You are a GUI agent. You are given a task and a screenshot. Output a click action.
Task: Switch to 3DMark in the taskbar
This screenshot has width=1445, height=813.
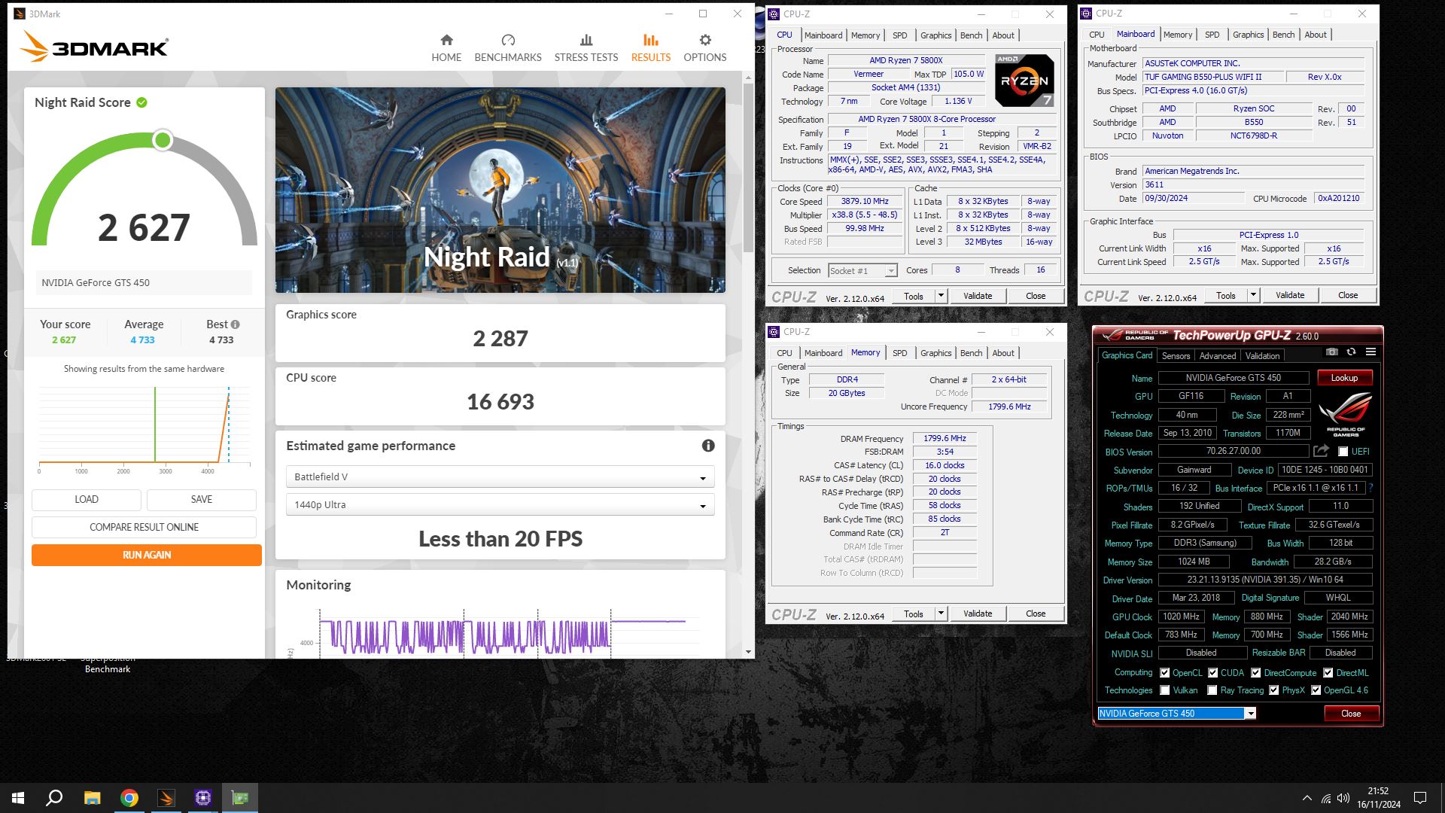166,798
